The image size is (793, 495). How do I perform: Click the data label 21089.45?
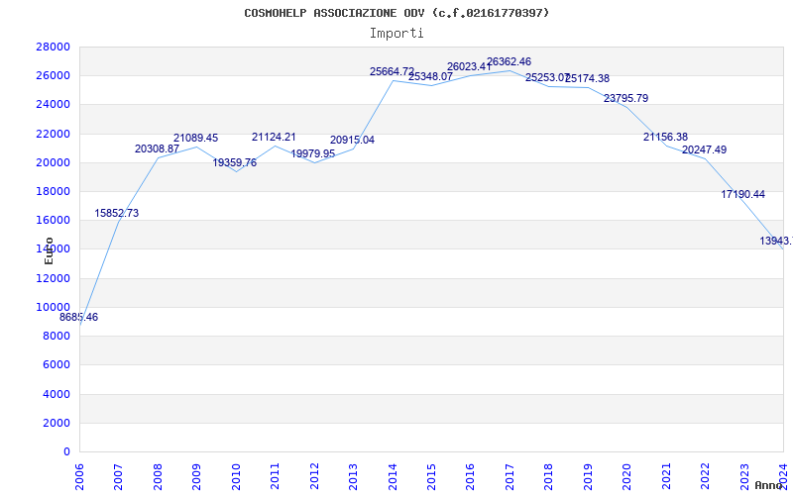[195, 138]
